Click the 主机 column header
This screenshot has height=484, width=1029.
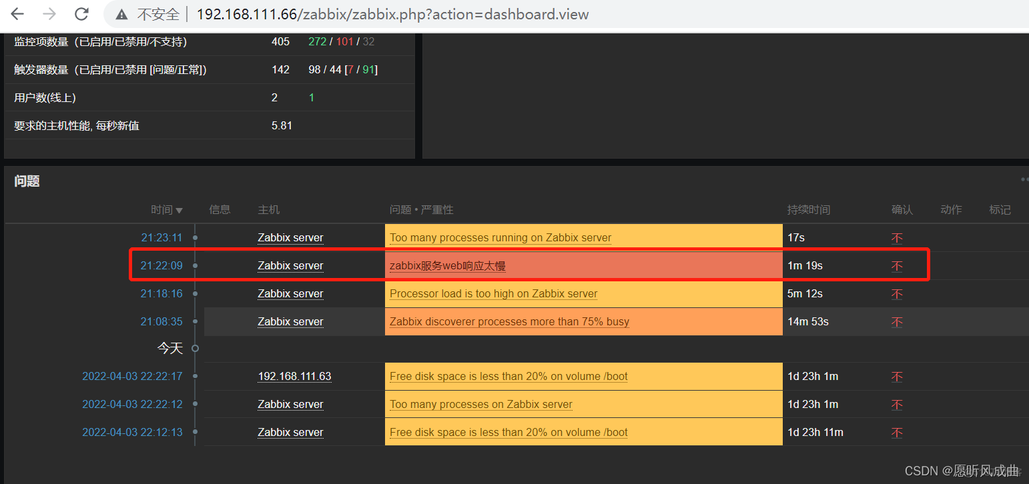coord(269,209)
